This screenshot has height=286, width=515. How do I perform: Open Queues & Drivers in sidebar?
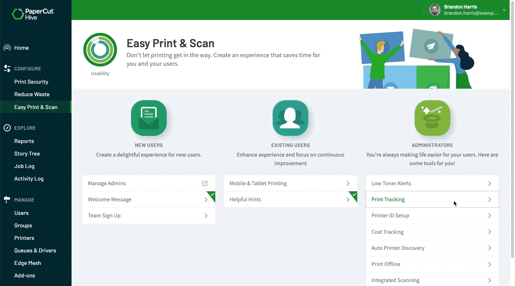(35, 251)
